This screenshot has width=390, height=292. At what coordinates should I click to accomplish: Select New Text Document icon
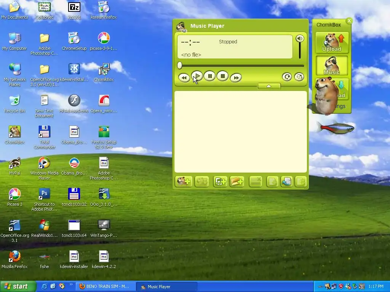[44, 106]
